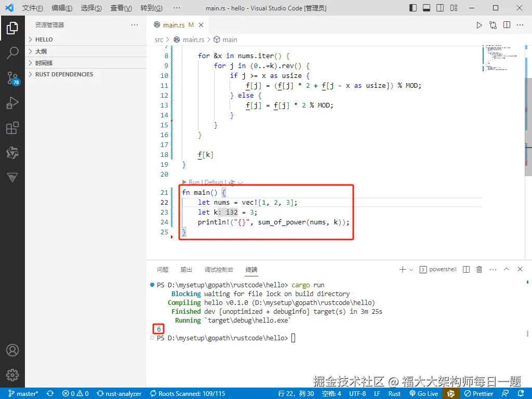This screenshot has height=399, width=532.
Task: Close the terminal panel
Action: [x=520, y=269]
